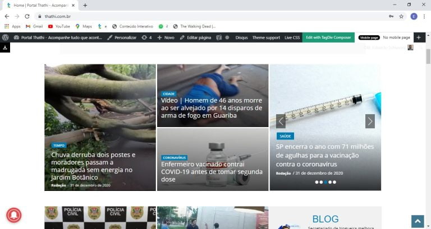431x229 pixels.
Task: Go back with the browser back arrow
Action: [7, 16]
